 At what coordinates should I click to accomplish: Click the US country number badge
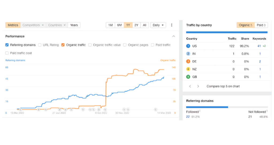pyautogui.click(x=188, y=46)
